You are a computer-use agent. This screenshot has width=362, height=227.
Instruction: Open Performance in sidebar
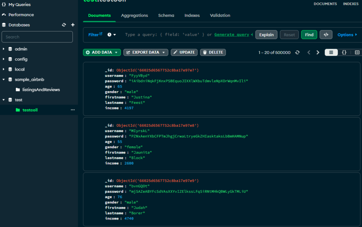(x=21, y=15)
